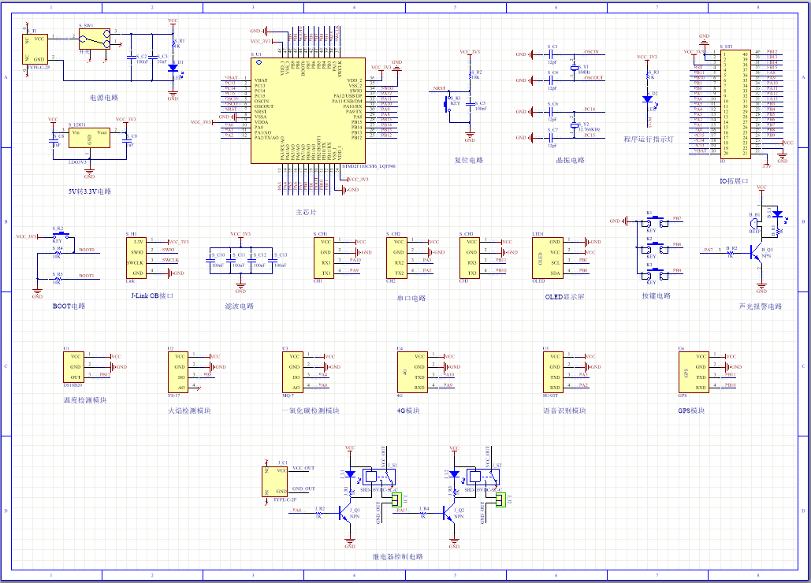Select the S_CH3 serial connector
Viewport: 811px width, 583px height.
pos(470,258)
